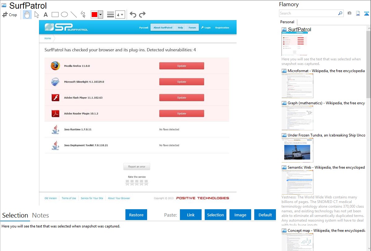Switch to the Notes tab
371x251 pixels.
40,215
